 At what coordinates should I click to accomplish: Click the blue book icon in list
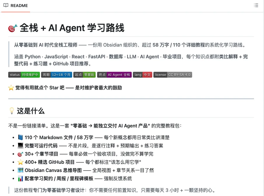[21, 137]
